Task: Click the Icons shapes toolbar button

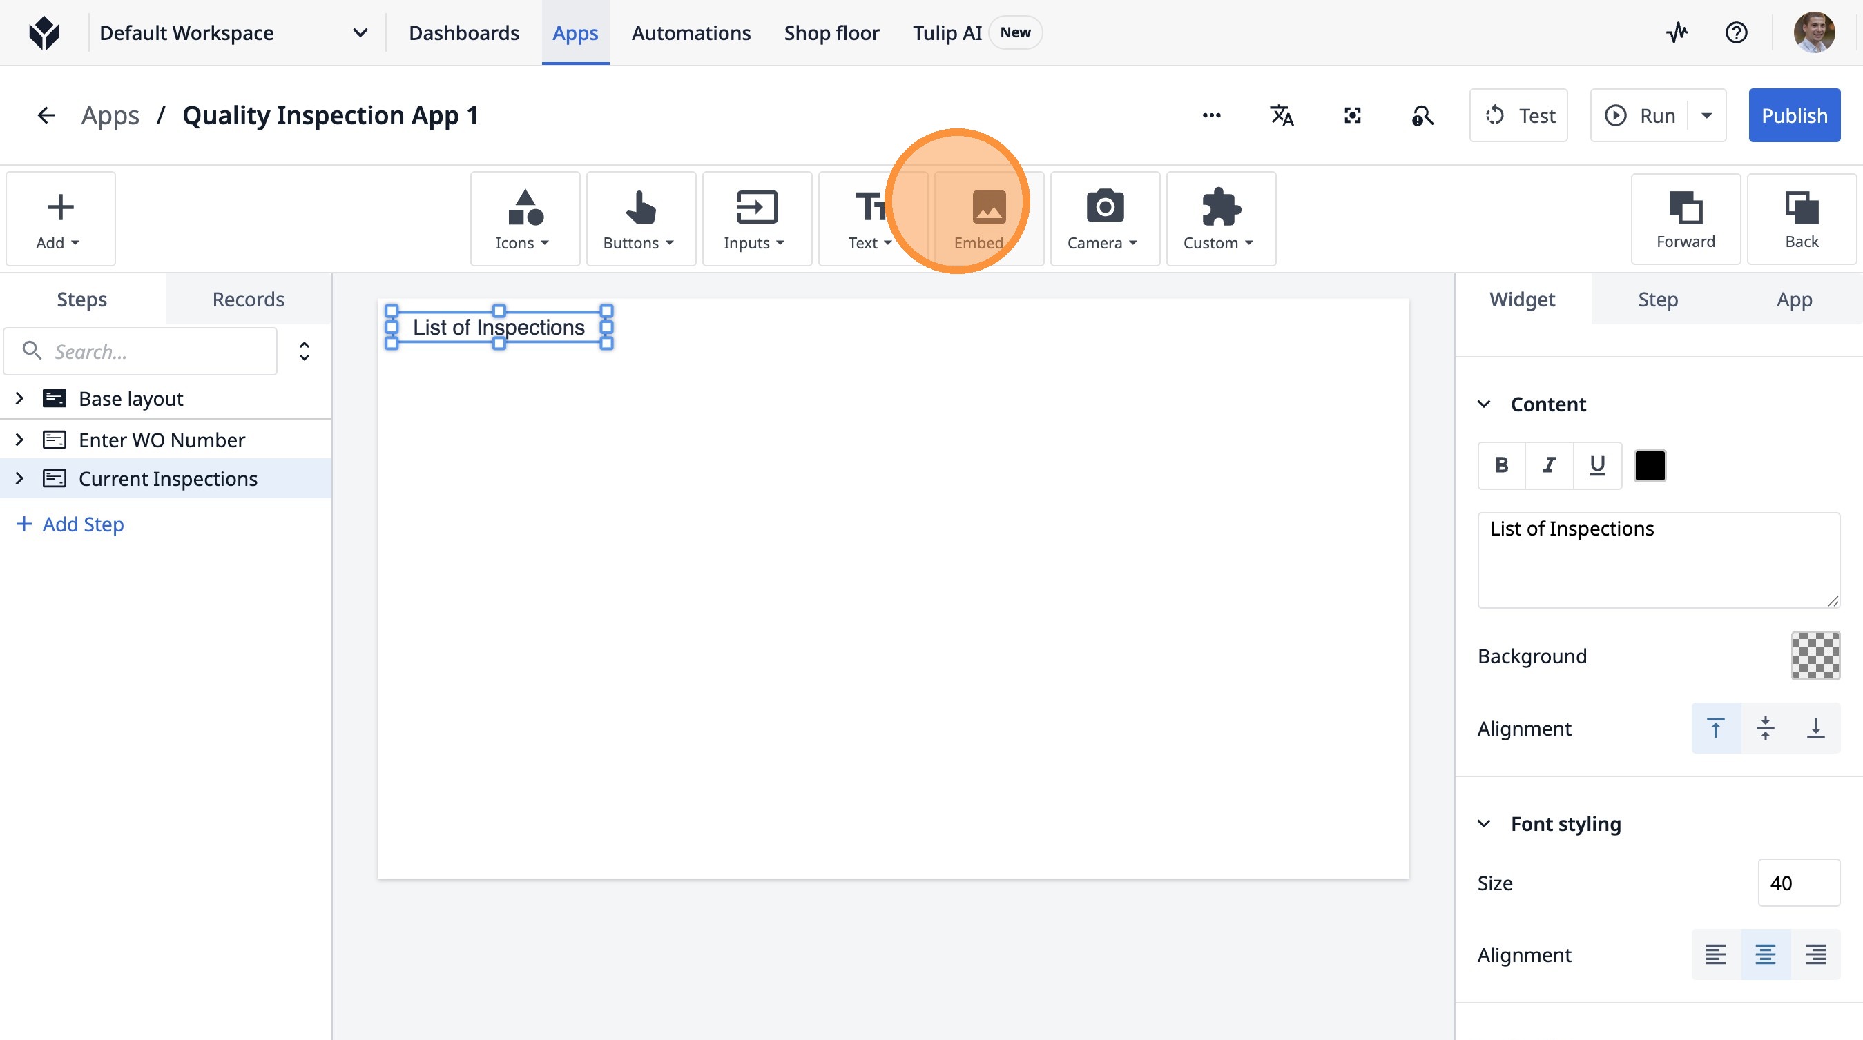Action: pyautogui.click(x=524, y=218)
